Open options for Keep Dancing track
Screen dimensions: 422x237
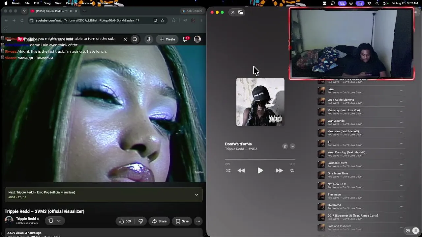(x=402, y=154)
